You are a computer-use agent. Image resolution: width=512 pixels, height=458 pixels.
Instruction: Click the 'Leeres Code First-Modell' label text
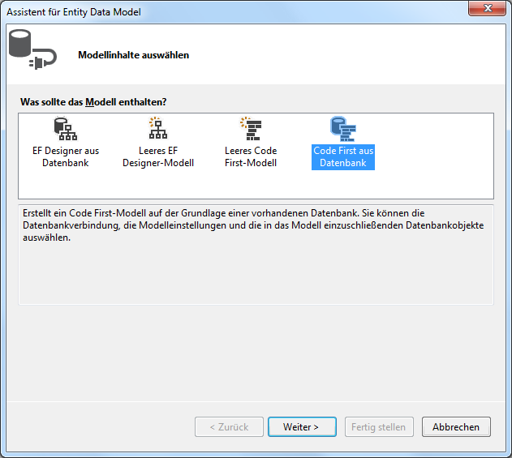[x=251, y=156]
